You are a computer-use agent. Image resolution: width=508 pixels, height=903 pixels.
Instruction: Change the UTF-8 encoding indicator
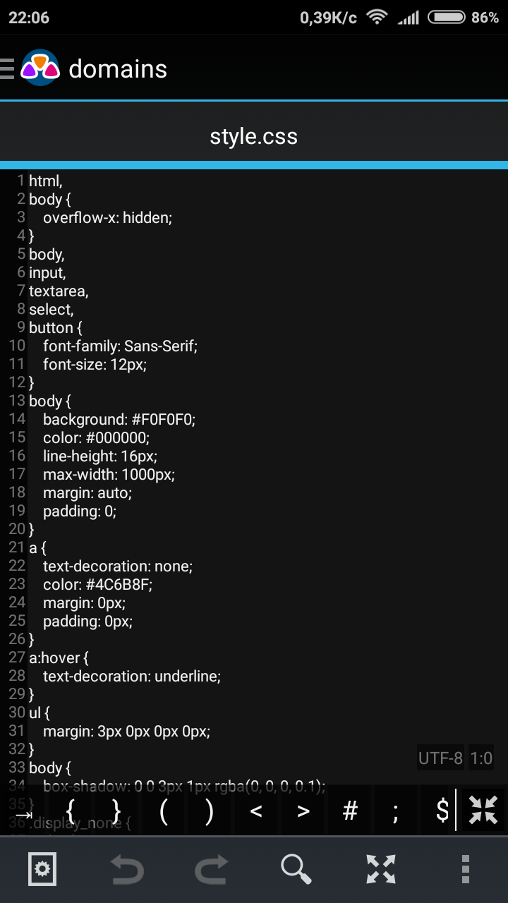440,758
